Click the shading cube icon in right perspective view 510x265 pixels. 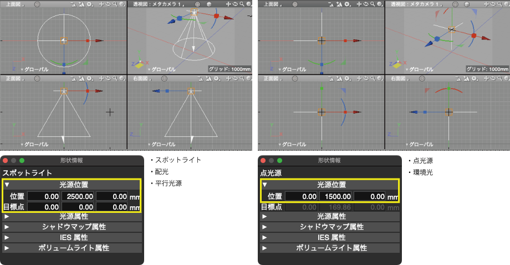pos(467,4)
